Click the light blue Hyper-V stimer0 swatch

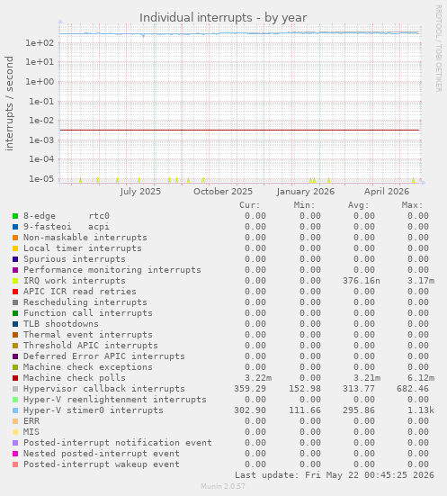[15, 410]
